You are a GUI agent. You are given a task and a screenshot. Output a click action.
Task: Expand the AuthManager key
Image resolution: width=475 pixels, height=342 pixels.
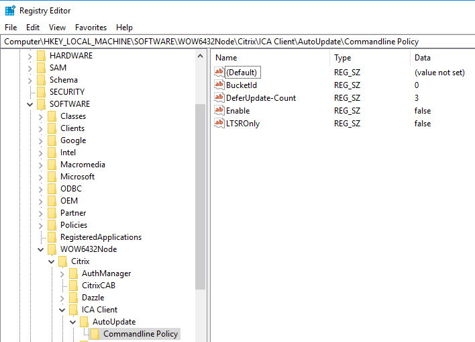tap(62, 274)
